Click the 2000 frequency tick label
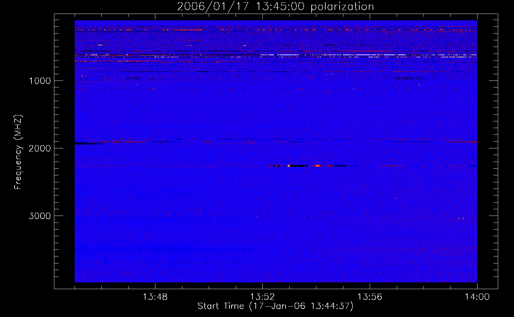Viewport: 514px width, 317px height. (x=40, y=148)
